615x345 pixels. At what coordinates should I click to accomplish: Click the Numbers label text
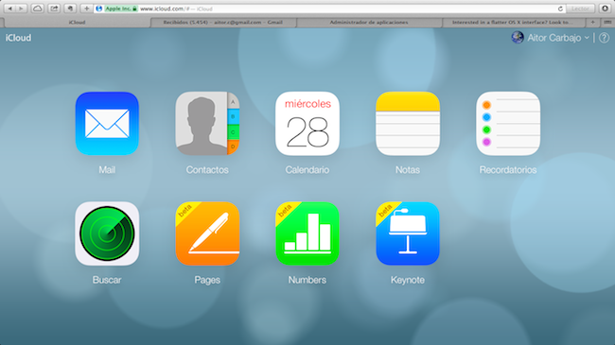[x=307, y=280]
